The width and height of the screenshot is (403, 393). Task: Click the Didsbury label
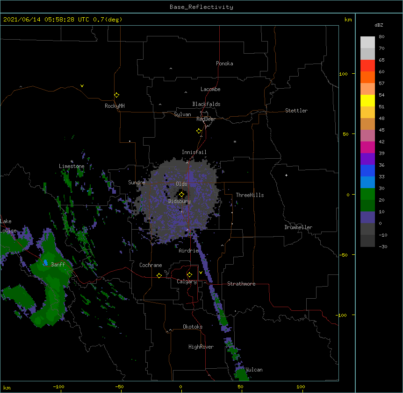(x=180, y=201)
